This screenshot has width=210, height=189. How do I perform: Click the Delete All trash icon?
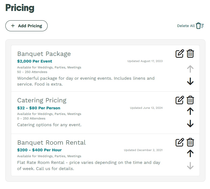tap(200, 26)
